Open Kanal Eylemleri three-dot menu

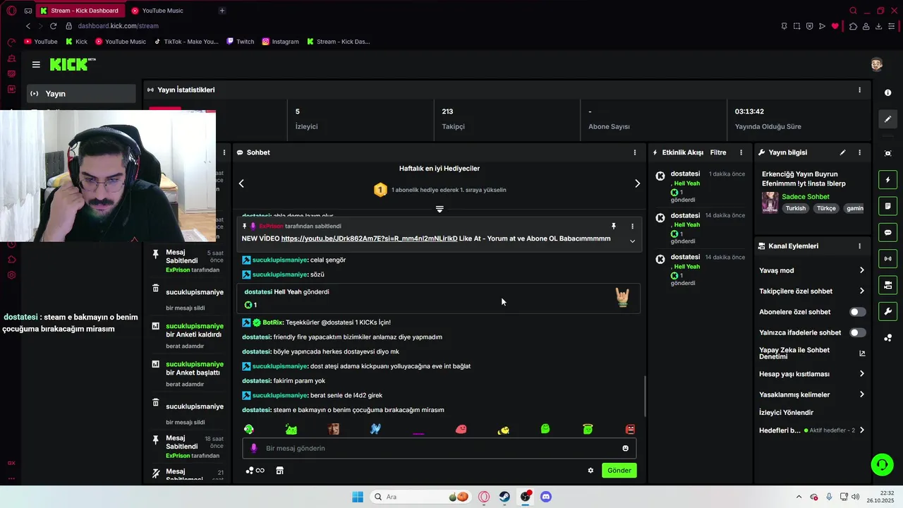859,246
